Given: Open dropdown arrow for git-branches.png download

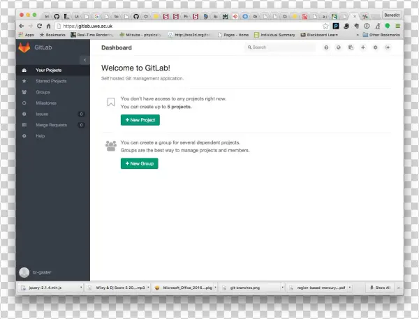Looking at the screenshot, I should click(x=282, y=288).
